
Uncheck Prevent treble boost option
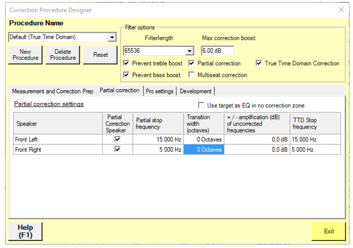click(x=127, y=64)
